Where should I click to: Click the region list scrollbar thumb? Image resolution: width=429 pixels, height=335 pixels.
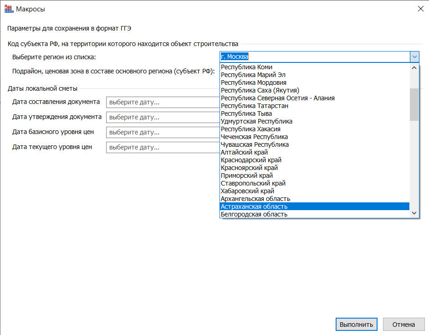pos(414,104)
